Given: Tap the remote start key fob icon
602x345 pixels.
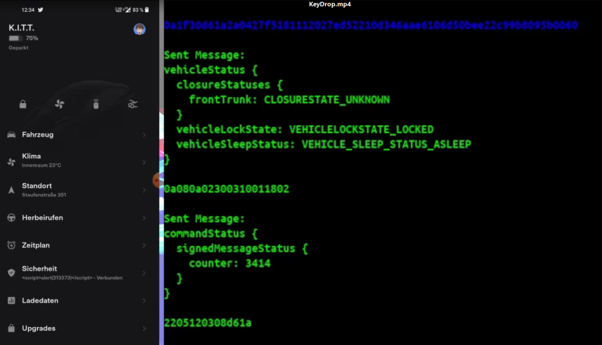Looking at the screenshot, I should tap(96, 104).
